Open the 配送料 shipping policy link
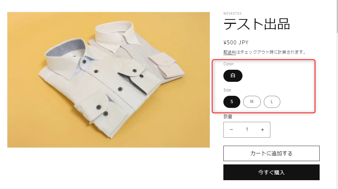 [x=230, y=52]
